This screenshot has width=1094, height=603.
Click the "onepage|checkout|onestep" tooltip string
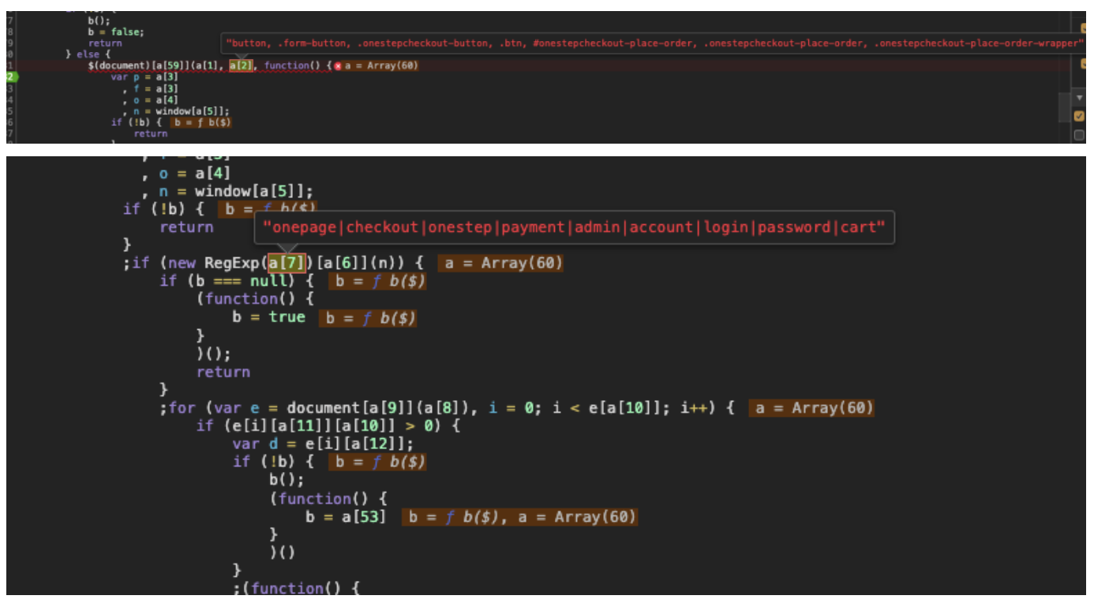pyautogui.click(x=575, y=227)
